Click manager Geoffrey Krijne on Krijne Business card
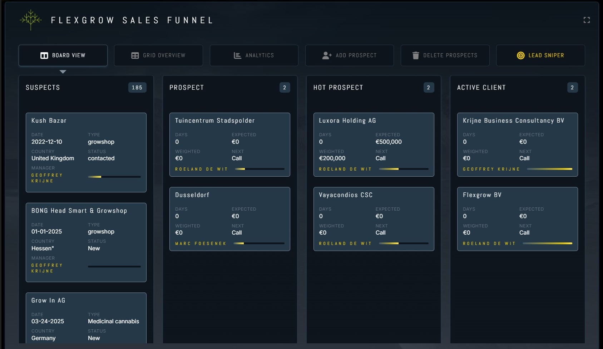Image resolution: width=603 pixels, height=349 pixels. tap(491, 169)
